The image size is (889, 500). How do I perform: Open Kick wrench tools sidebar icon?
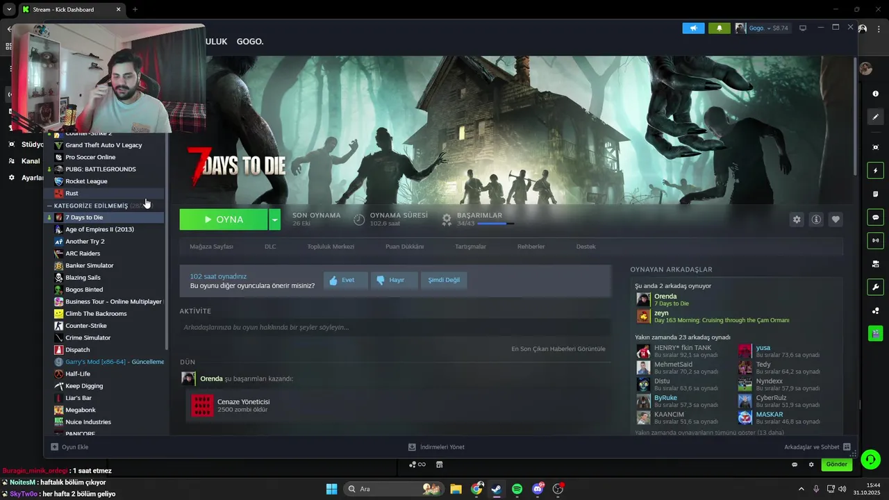click(875, 287)
